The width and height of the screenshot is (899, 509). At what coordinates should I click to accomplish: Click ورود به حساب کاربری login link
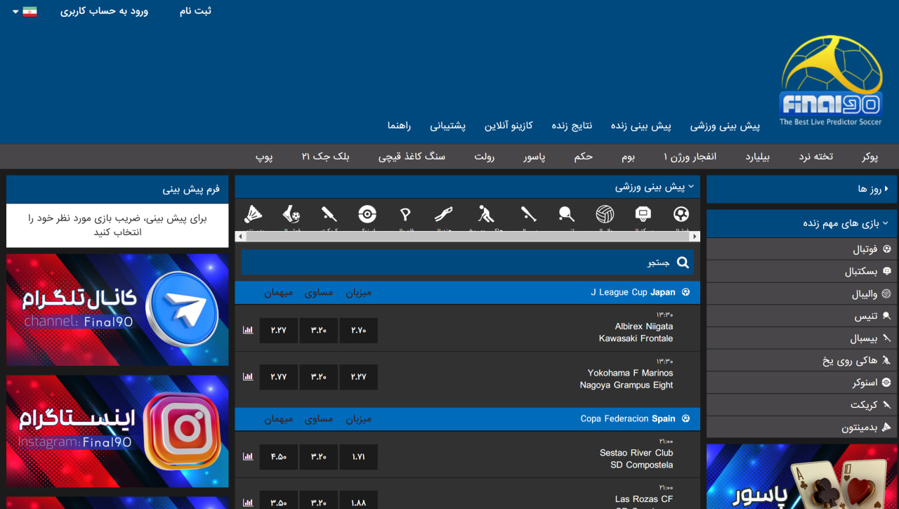point(104,11)
